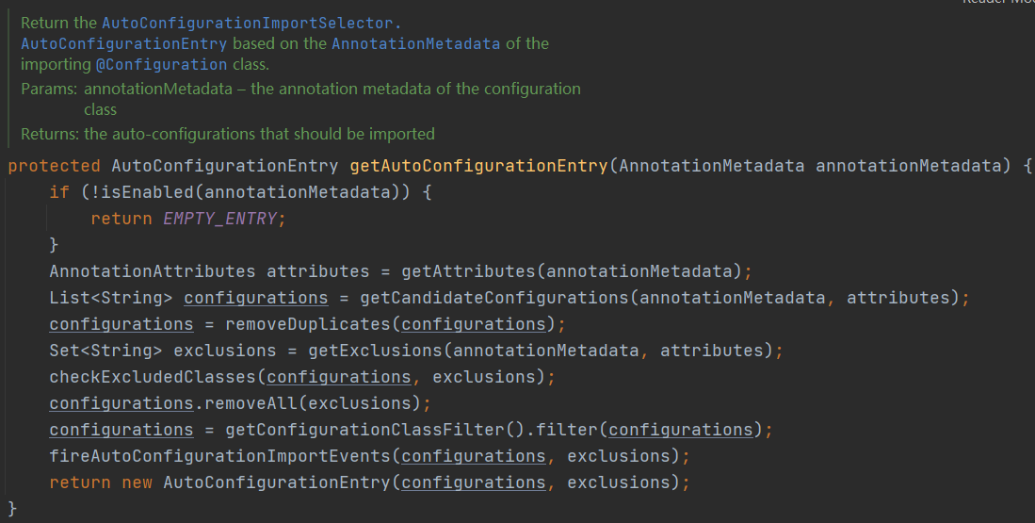1035x523 pixels.
Task: Click the removeAll method call
Action: point(251,403)
